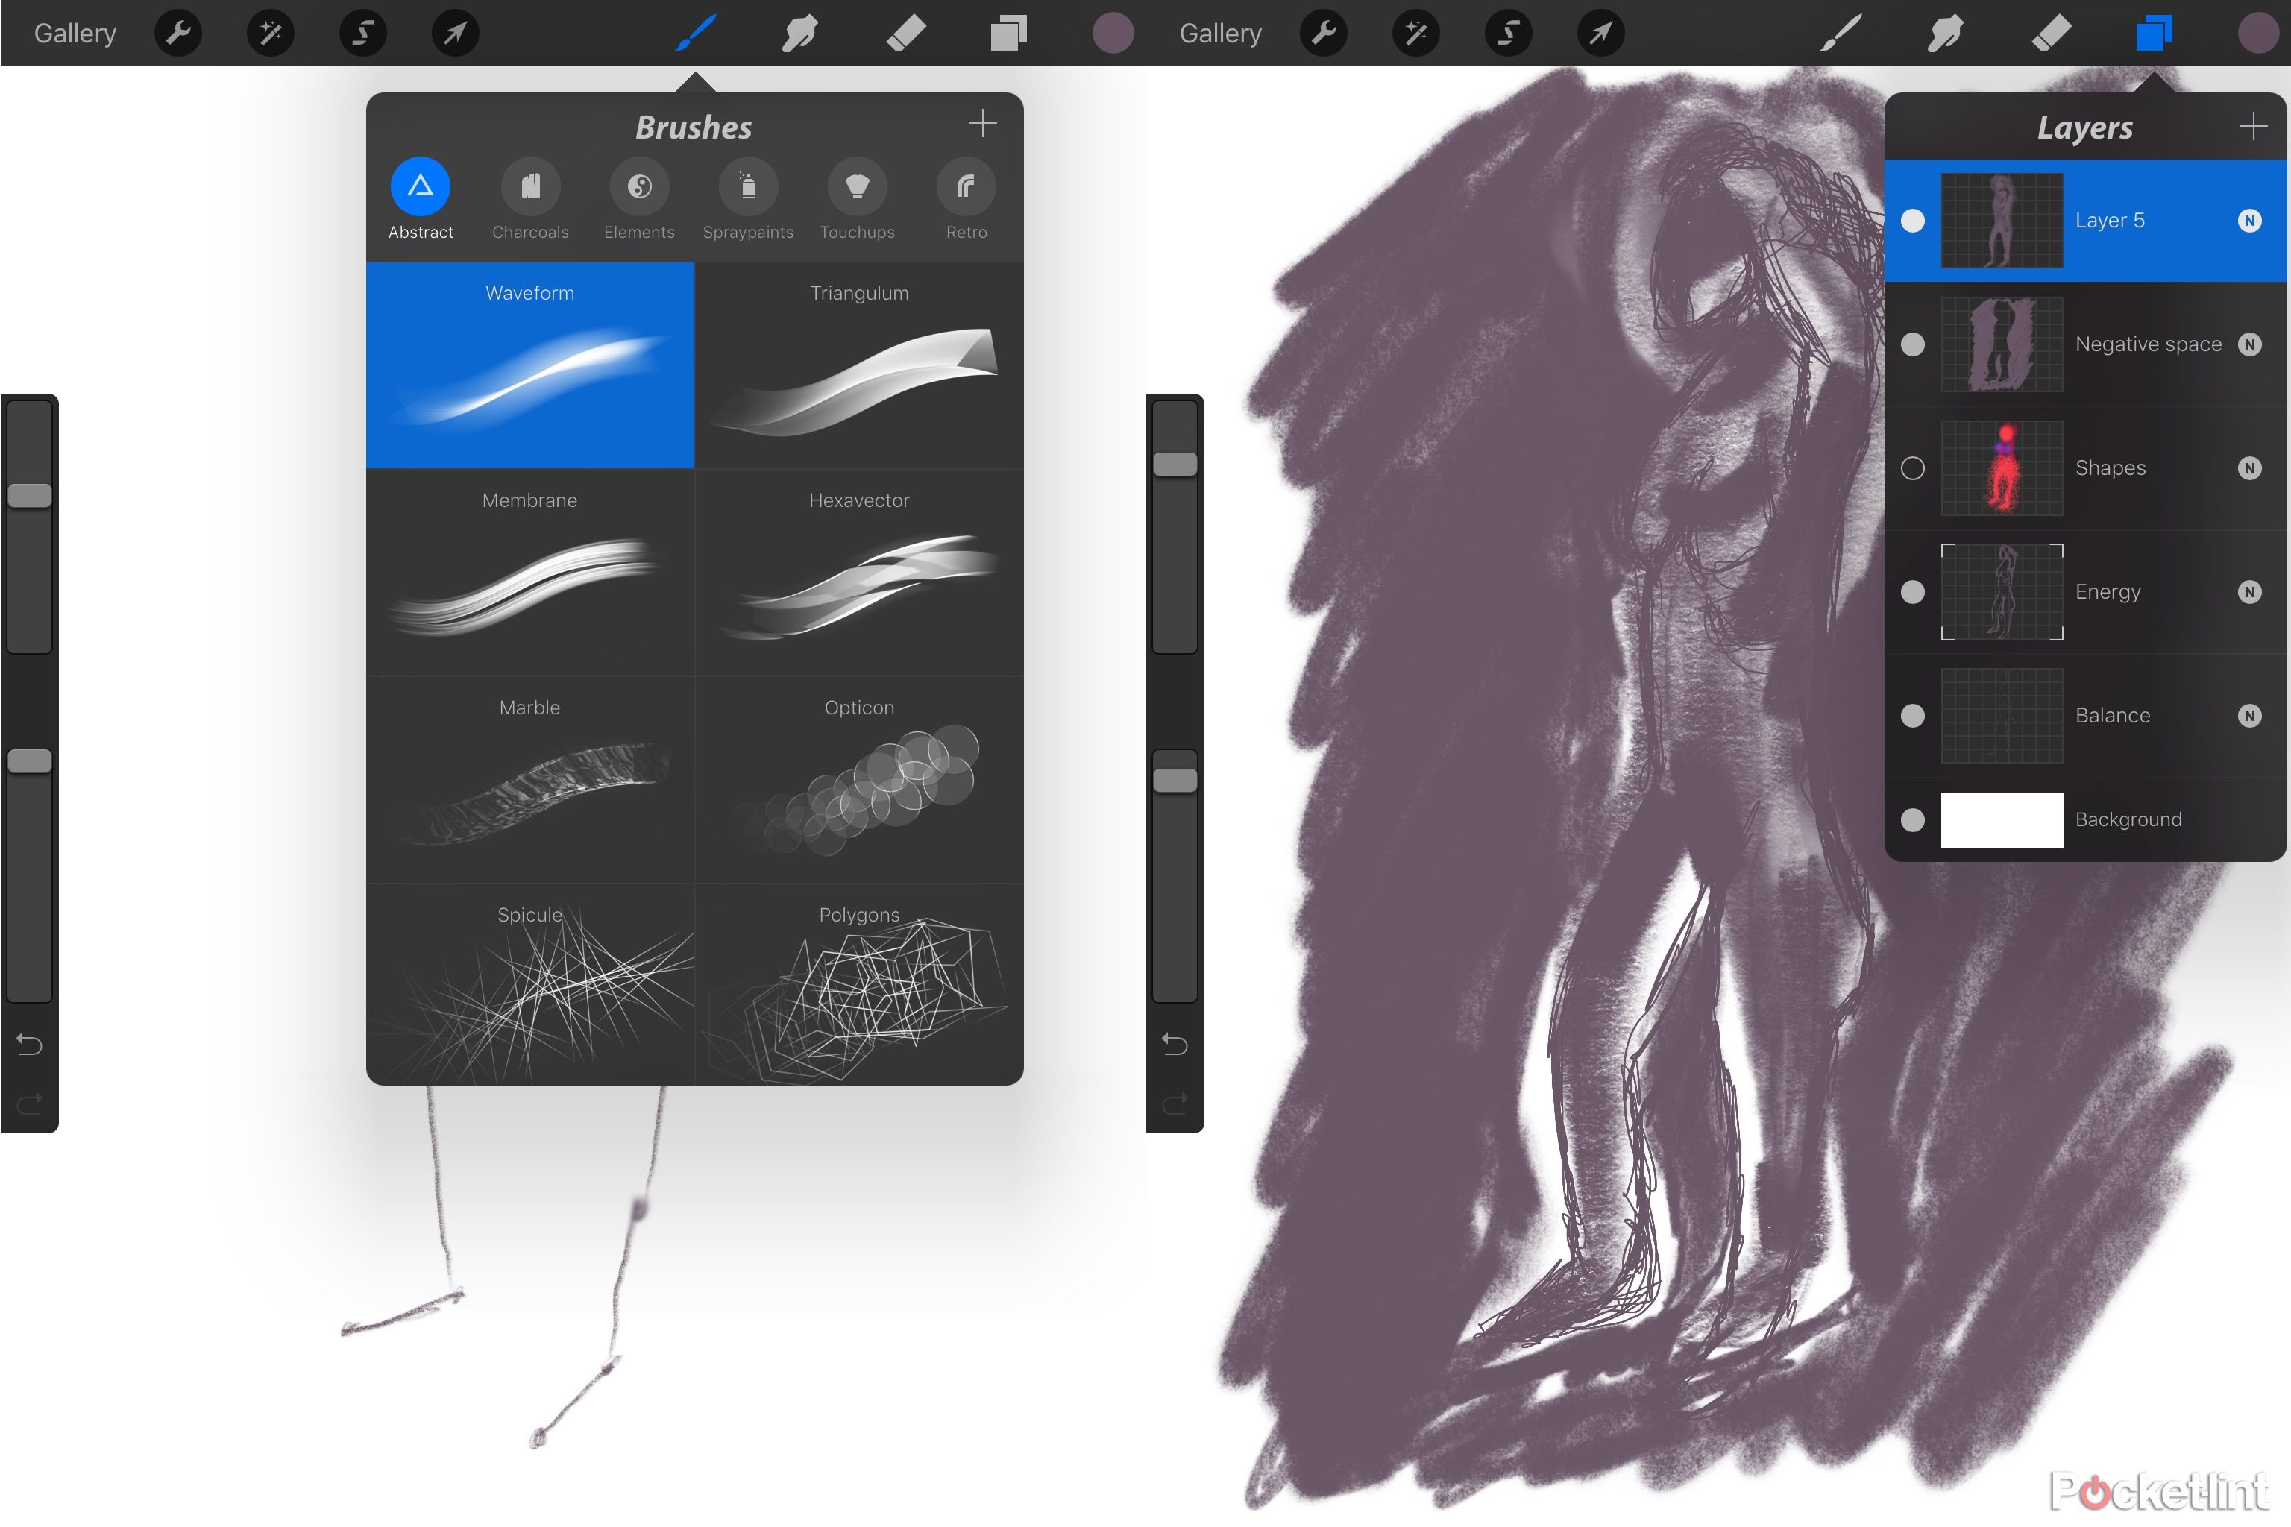
Task: Tap the arrow Transform tool on left screen
Action: click(455, 34)
